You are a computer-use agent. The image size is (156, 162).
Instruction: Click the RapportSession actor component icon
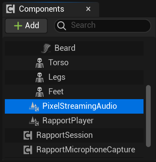tap(28, 135)
